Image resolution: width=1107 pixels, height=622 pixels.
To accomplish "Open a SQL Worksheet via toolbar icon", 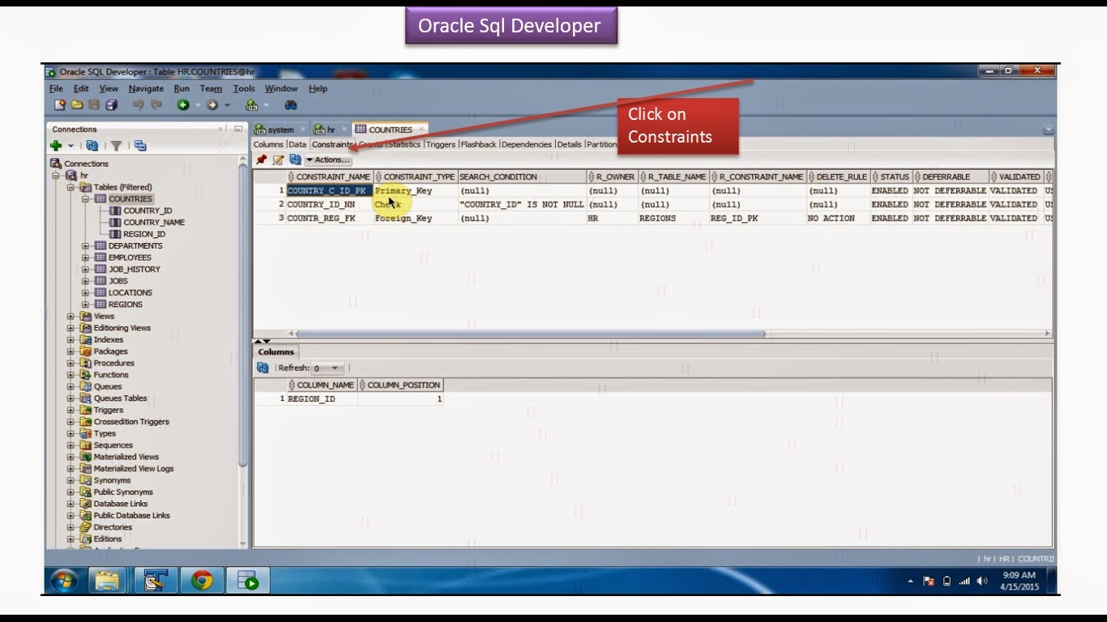I will click(x=252, y=104).
